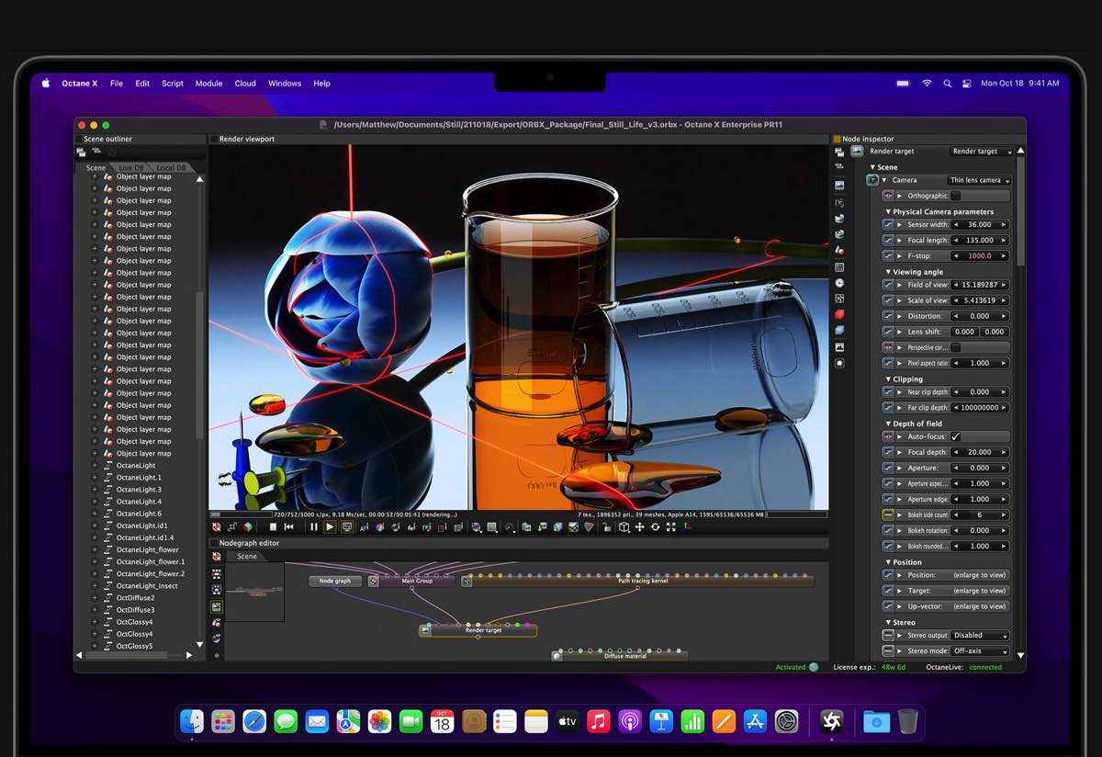
Task: Open the Render target type dropdown
Action: point(981,151)
